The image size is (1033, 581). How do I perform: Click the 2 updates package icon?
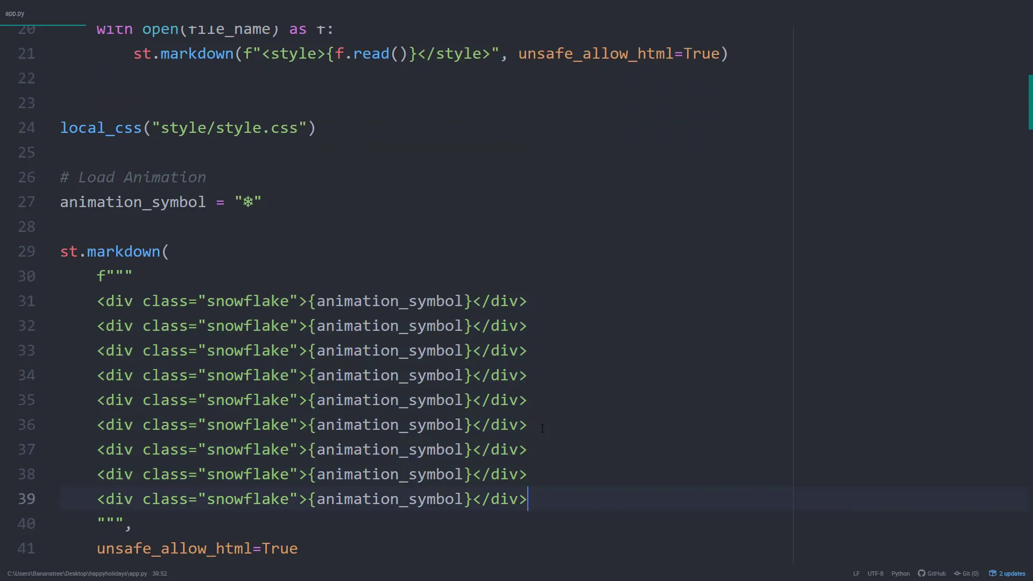[x=993, y=573]
